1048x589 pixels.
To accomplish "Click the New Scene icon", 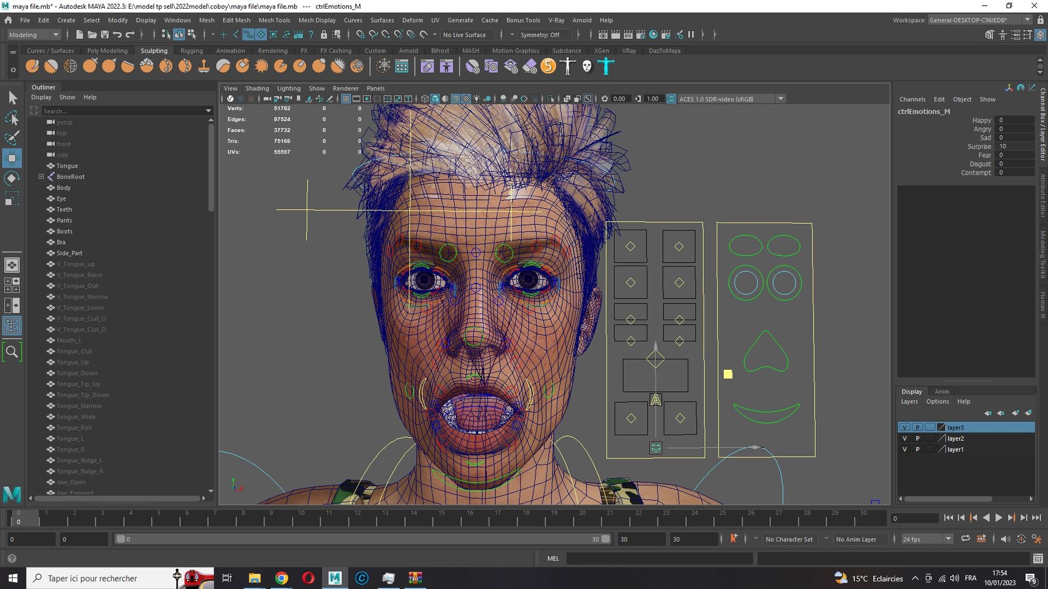I will click(79, 35).
